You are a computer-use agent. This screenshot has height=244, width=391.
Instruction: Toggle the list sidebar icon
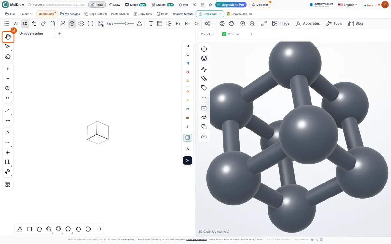point(7,23)
